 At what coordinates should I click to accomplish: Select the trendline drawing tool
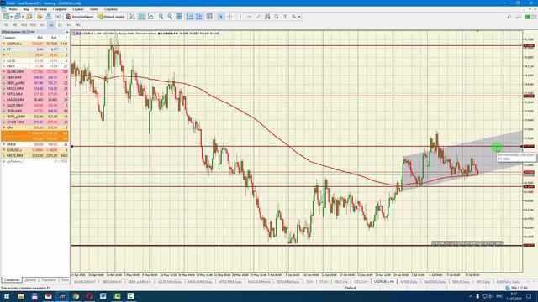point(258,17)
